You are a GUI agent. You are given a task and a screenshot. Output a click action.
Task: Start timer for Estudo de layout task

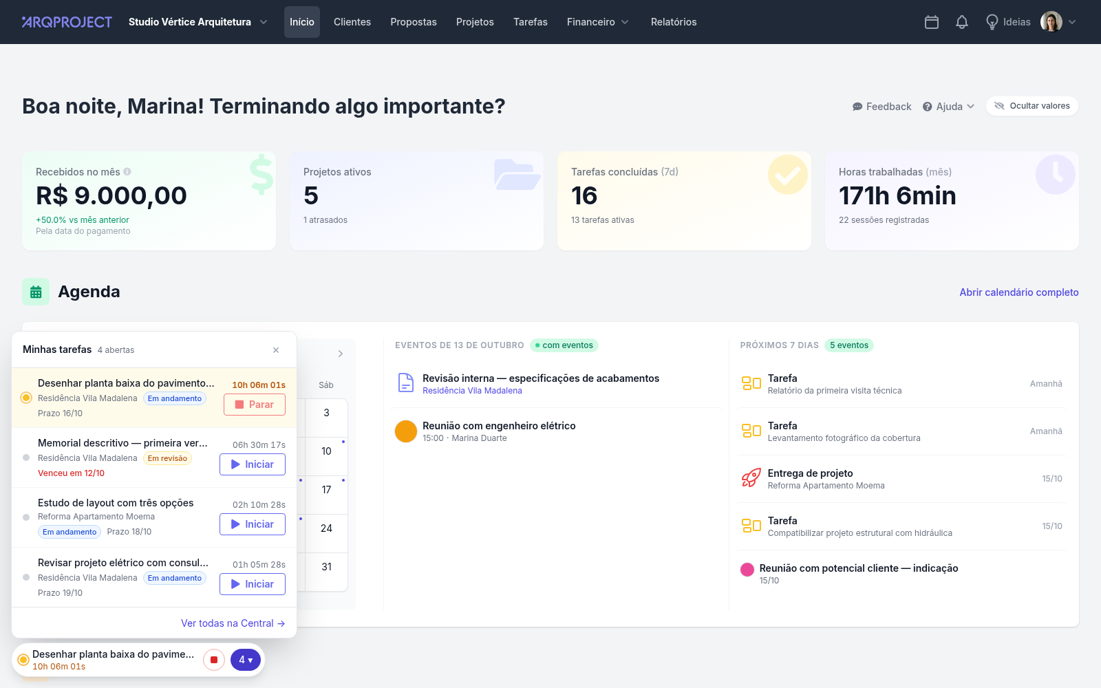click(253, 524)
